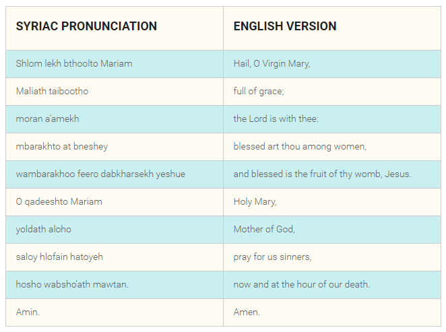The height and width of the screenshot is (332, 446).
Task: Click the 'Mother of God,' cell
Action: click(264, 229)
